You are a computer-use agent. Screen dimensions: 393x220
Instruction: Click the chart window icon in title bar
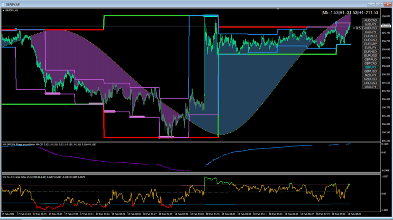pyautogui.click(x=3, y=4)
